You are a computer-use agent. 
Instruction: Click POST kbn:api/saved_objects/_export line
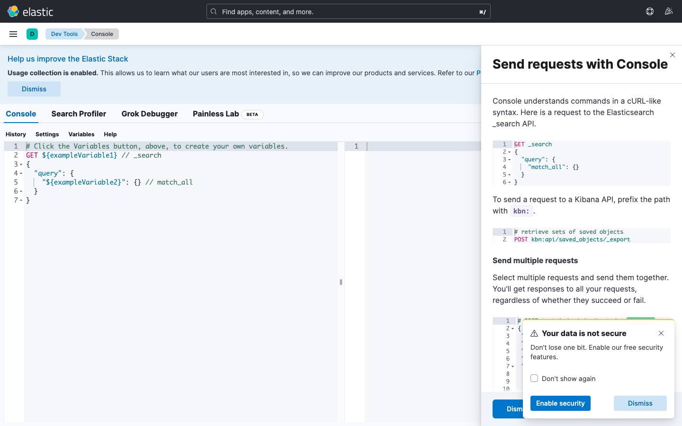pyautogui.click(x=572, y=240)
